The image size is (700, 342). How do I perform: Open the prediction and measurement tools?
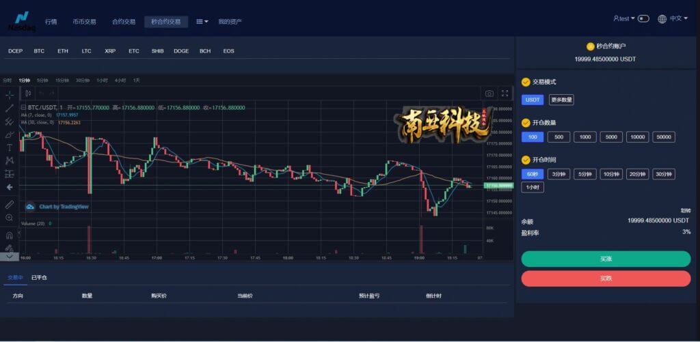coord(10,174)
